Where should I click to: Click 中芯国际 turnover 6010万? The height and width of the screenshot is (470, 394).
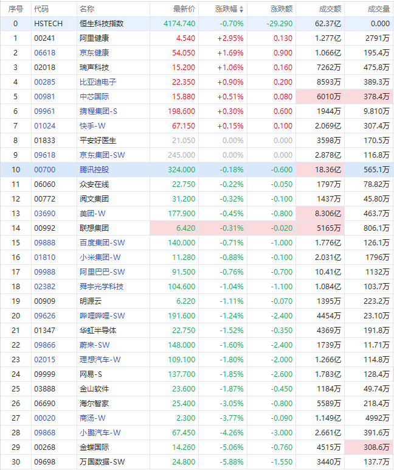click(x=329, y=97)
